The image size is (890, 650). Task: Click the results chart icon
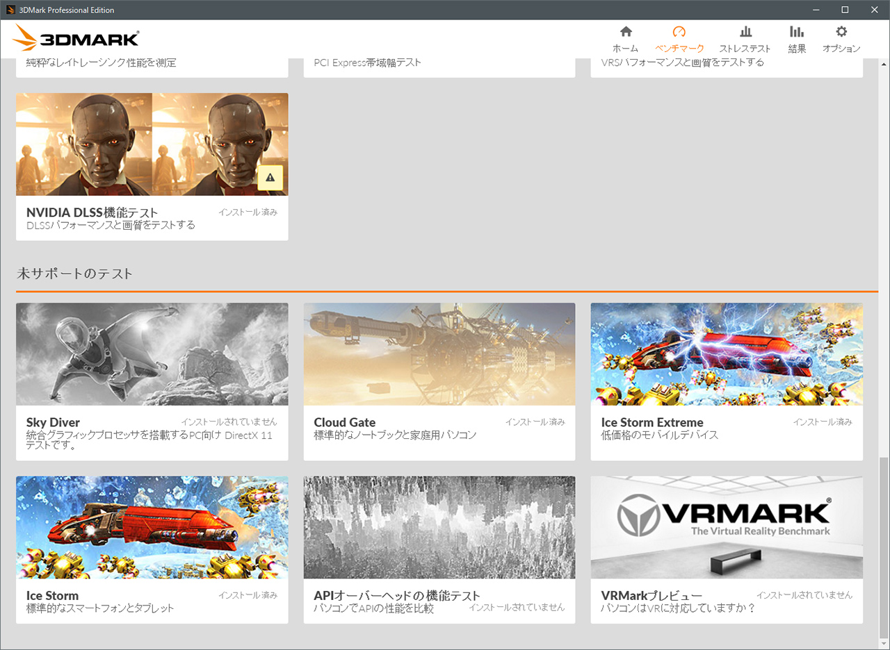pyautogui.click(x=797, y=31)
